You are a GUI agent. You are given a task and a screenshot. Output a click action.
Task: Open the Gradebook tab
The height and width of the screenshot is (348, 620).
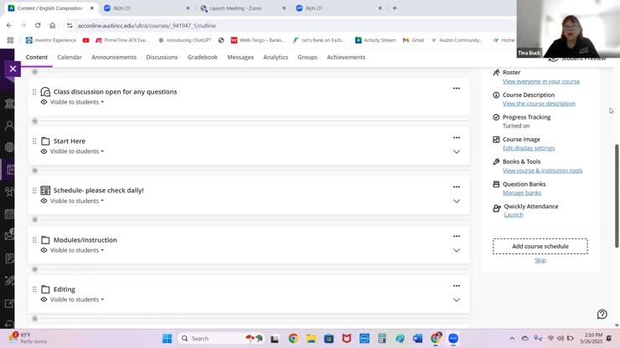203,57
